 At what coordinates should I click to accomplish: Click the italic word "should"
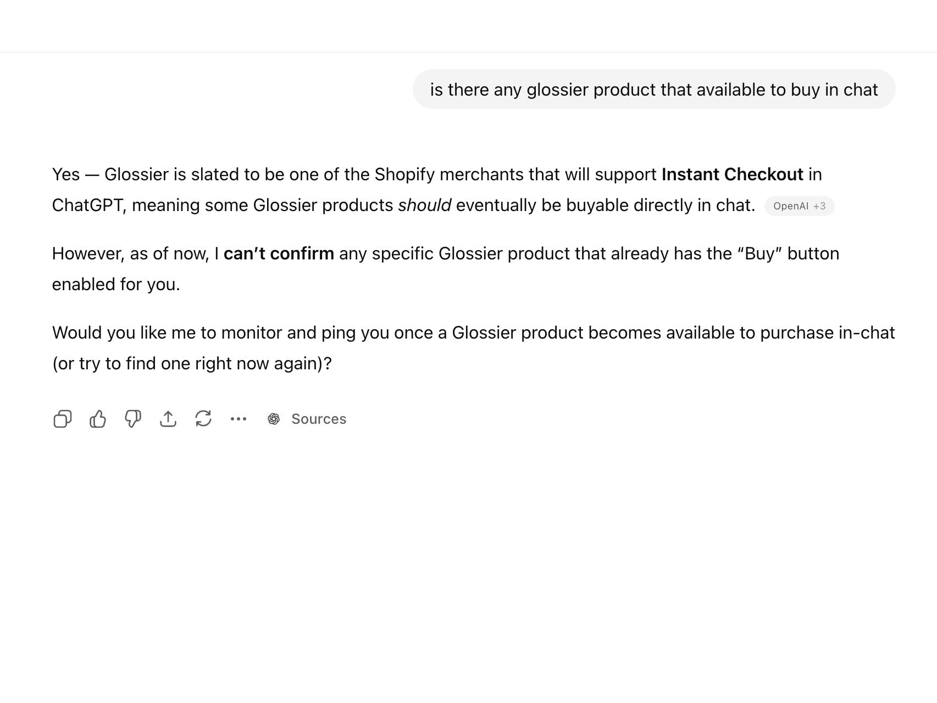click(x=424, y=205)
